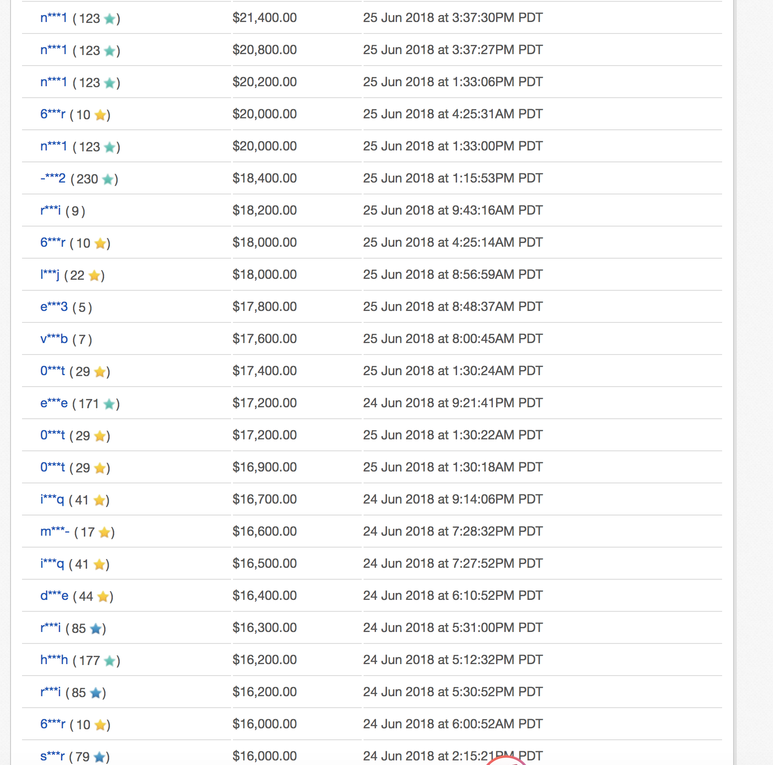Viewport: 773px width, 765px height.
Task: Open bidder n***1 on the $20,200.00 bid
Action: [x=54, y=82]
